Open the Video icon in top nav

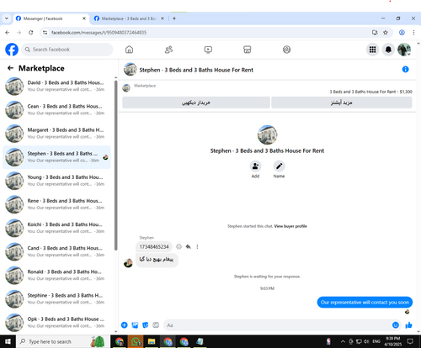[x=208, y=50]
